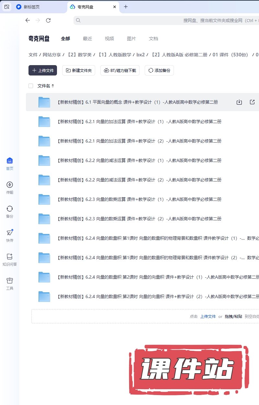
Task: Open the 传输 transfer sidebar icon
Action: 10,185
